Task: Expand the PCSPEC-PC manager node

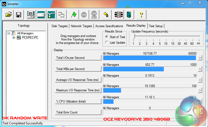Action: click(x=14, y=38)
